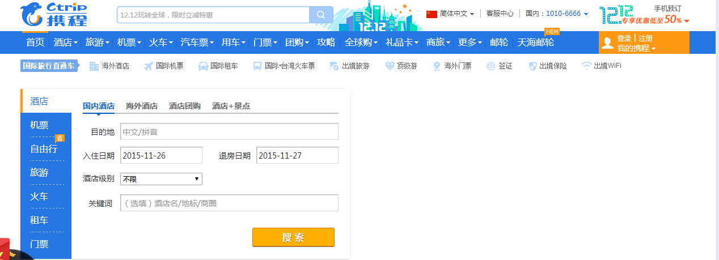719x260 pixels.
Task: Expand 酒店级别 dropdown showing 不限
Action: point(161,179)
